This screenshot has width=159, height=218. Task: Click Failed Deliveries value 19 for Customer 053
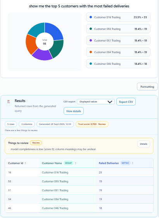100,181
